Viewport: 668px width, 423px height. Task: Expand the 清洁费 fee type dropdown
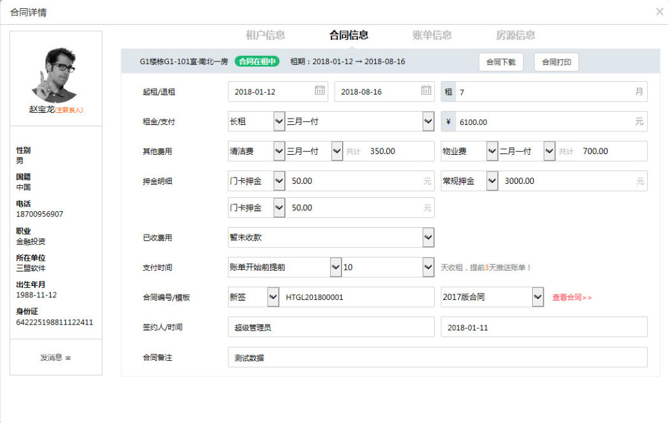click(279, 151)
